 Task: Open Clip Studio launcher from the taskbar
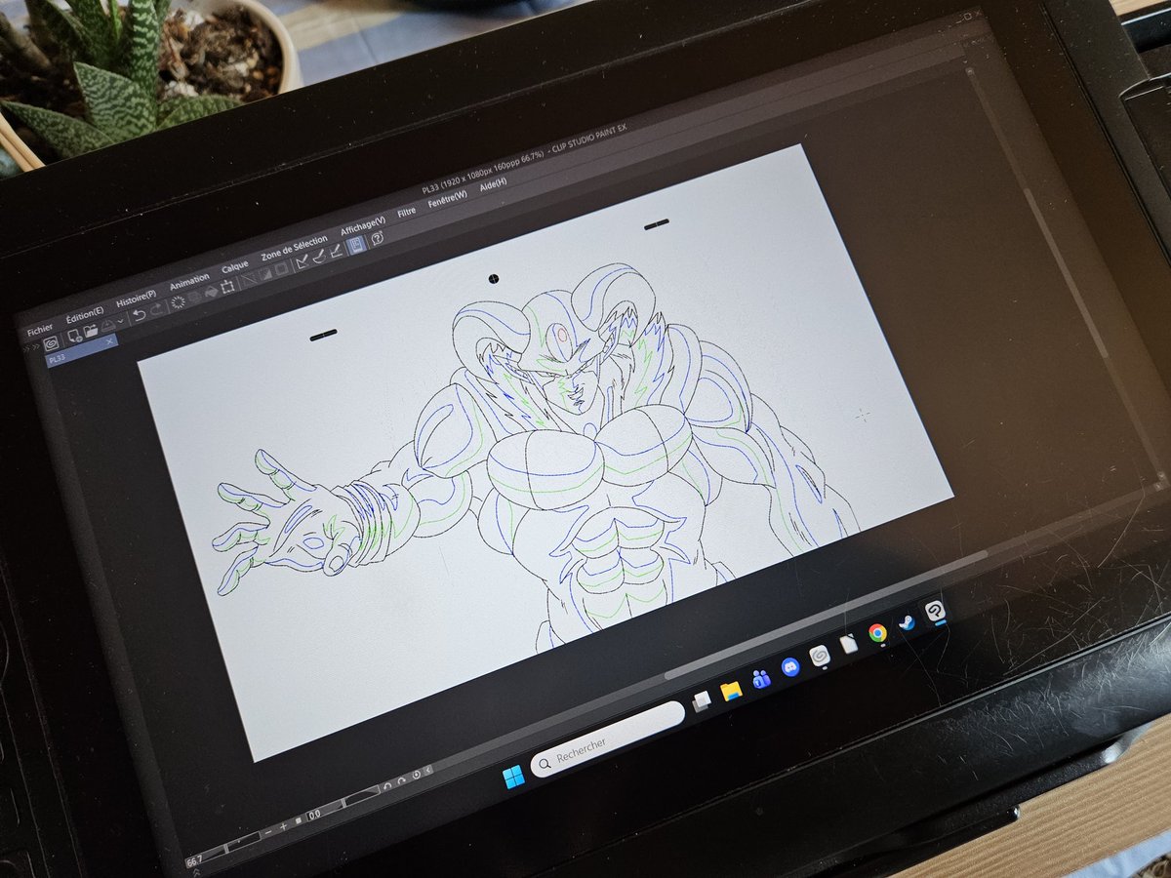coord(820,656)
